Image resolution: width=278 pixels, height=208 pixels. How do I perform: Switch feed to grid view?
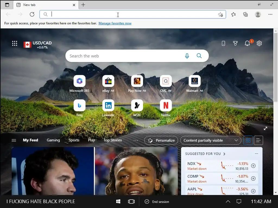coord(248,141)
